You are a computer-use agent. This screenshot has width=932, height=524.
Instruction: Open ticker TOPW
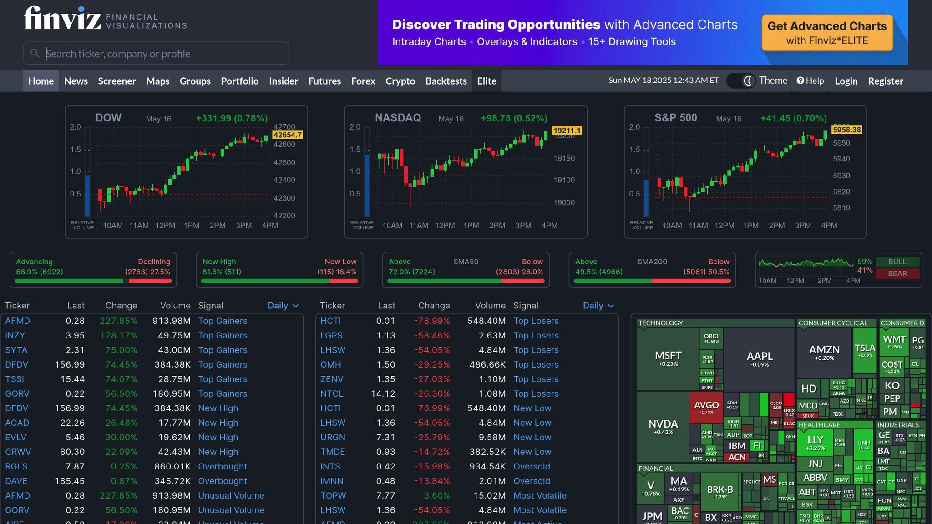333,495
